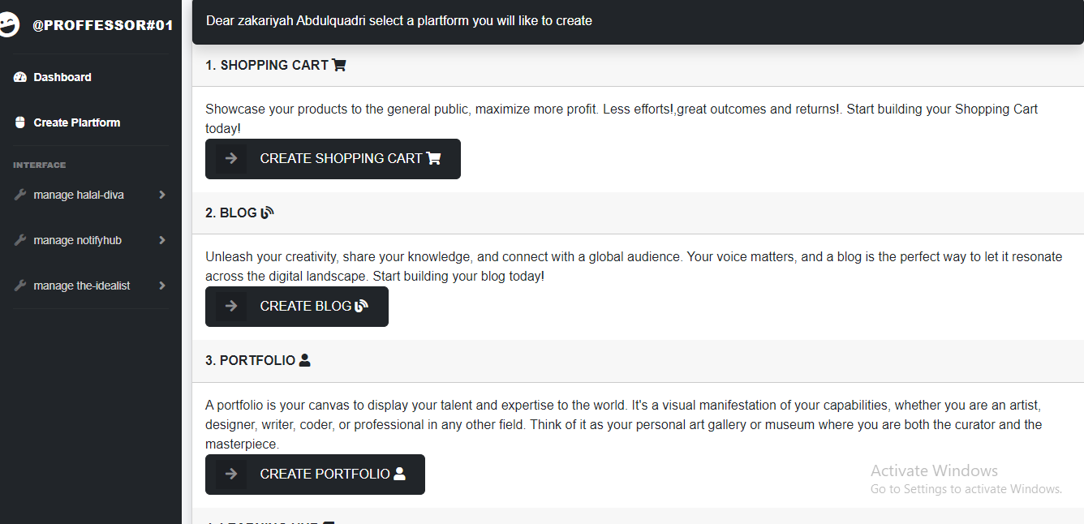Expand the manage notifyhub chevron
This screenshot has width=1084, height=524.
pos(162,240)
